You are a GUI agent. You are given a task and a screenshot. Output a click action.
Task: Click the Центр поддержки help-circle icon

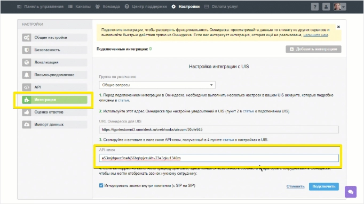click(126, 6)
